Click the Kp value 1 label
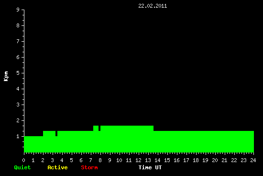The image size is (263, 176). pos(18,136)
